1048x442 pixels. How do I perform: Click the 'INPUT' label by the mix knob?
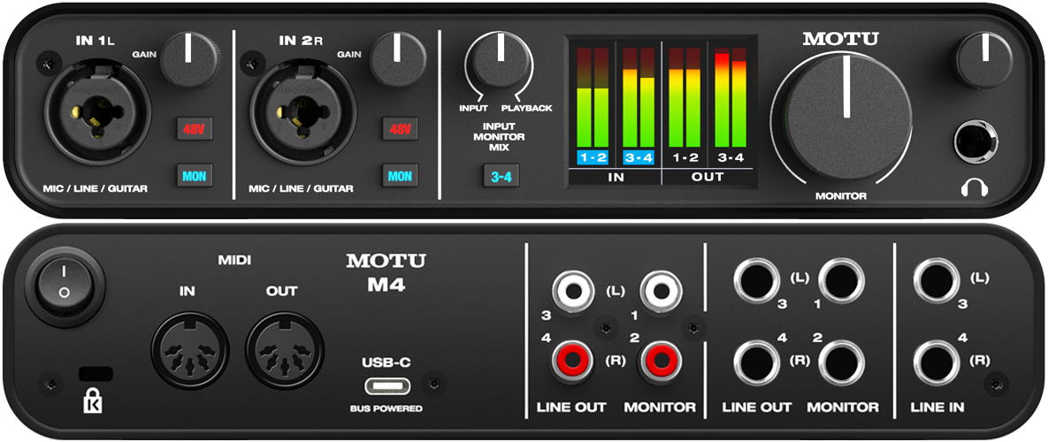473,108
